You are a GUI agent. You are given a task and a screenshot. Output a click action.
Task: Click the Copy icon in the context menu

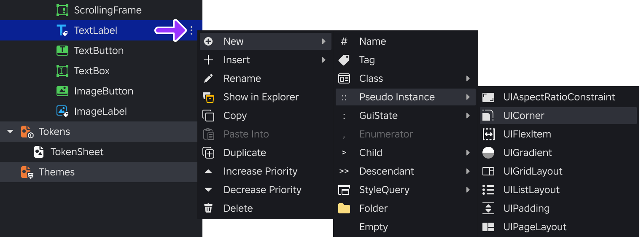(208, 116)
